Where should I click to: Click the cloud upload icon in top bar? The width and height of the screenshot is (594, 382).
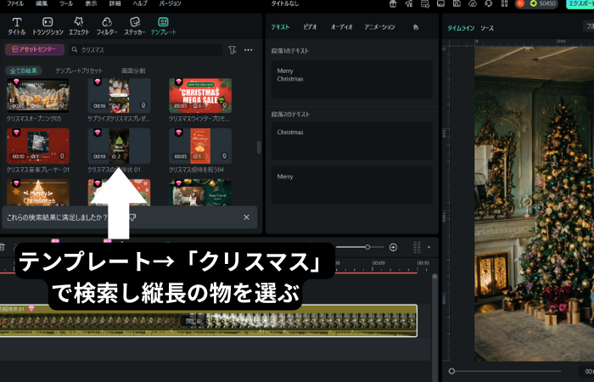pyautogui.click(x=473, y=3)
